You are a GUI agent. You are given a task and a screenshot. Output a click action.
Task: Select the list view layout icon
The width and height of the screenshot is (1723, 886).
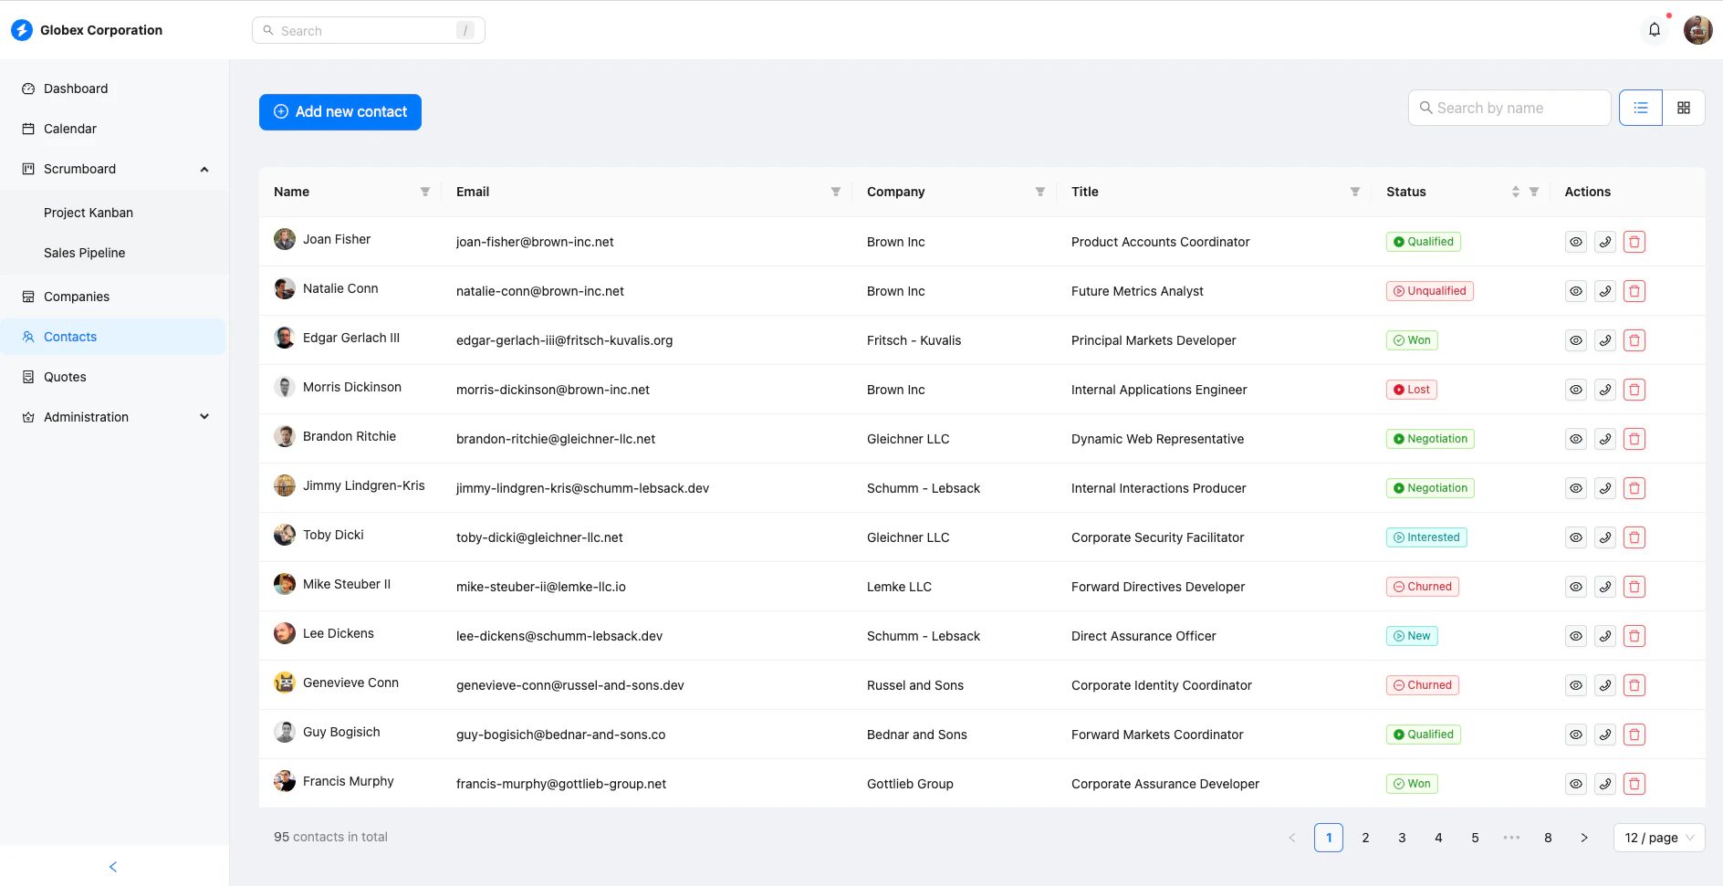pyautogui.click(x=1640, y=107)
